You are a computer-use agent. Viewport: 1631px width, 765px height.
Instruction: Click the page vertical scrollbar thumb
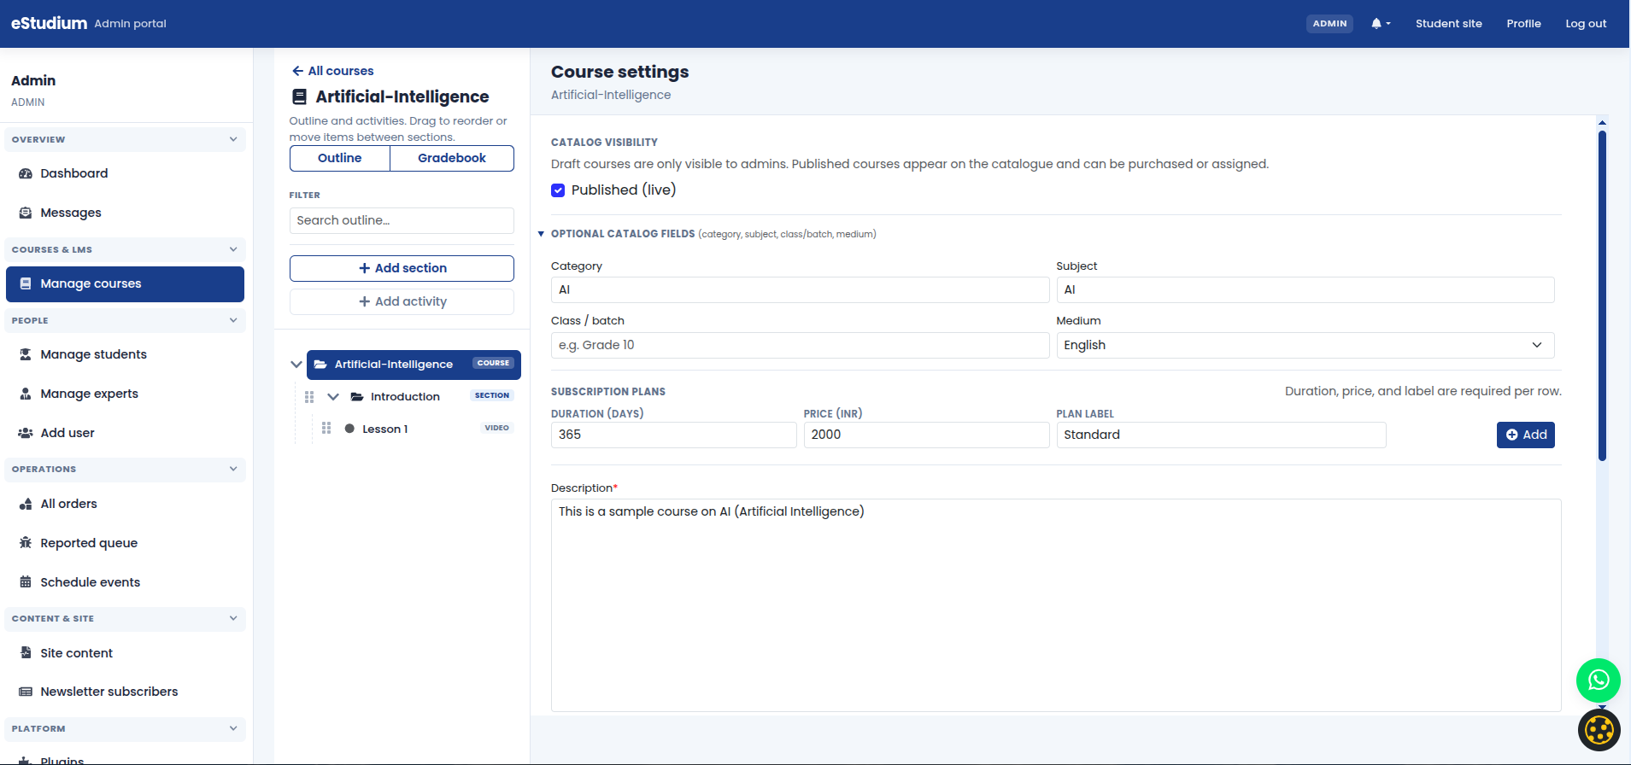click(x=1602, y=295)
